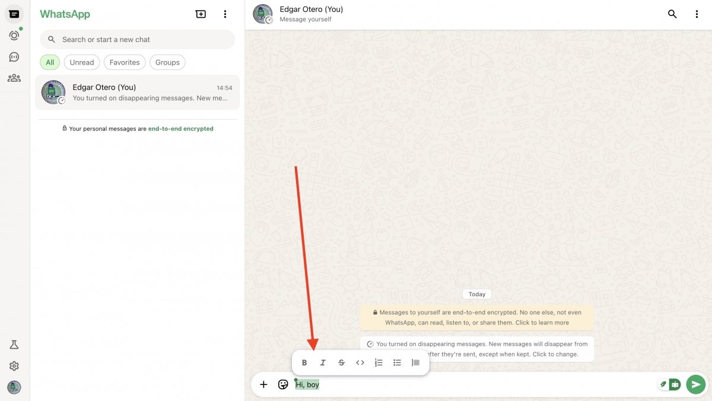The image size is (712, 401).
Task: Insert a numbered list
Action: [x=379, y=362]
